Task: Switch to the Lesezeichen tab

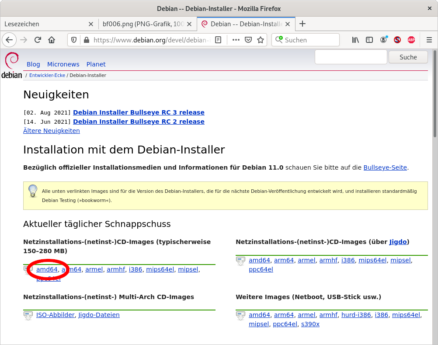Action: pos(49,24)
